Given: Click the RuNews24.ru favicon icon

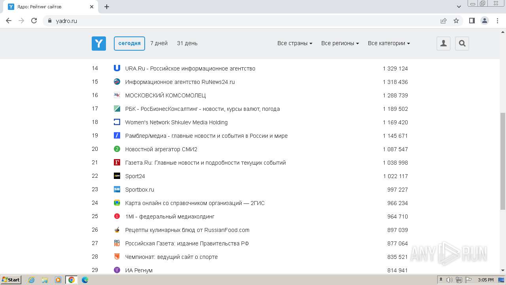Looking at the screenshot, I should click(x=117, y=82).
